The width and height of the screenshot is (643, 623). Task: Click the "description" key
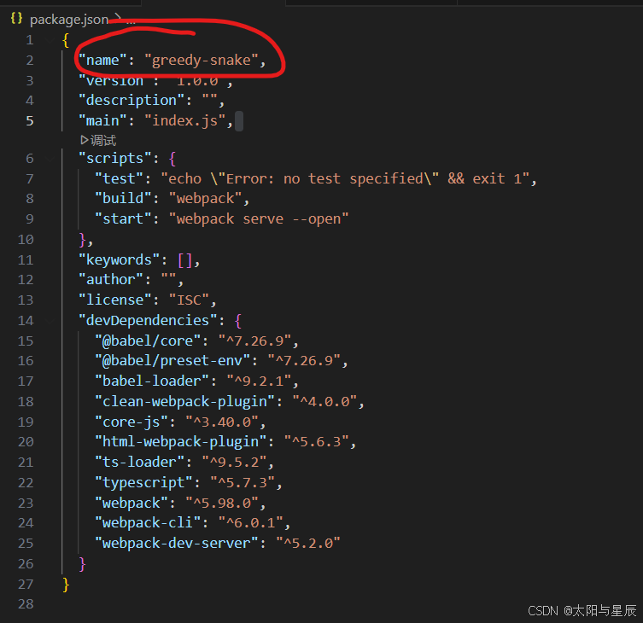[132, 101]
